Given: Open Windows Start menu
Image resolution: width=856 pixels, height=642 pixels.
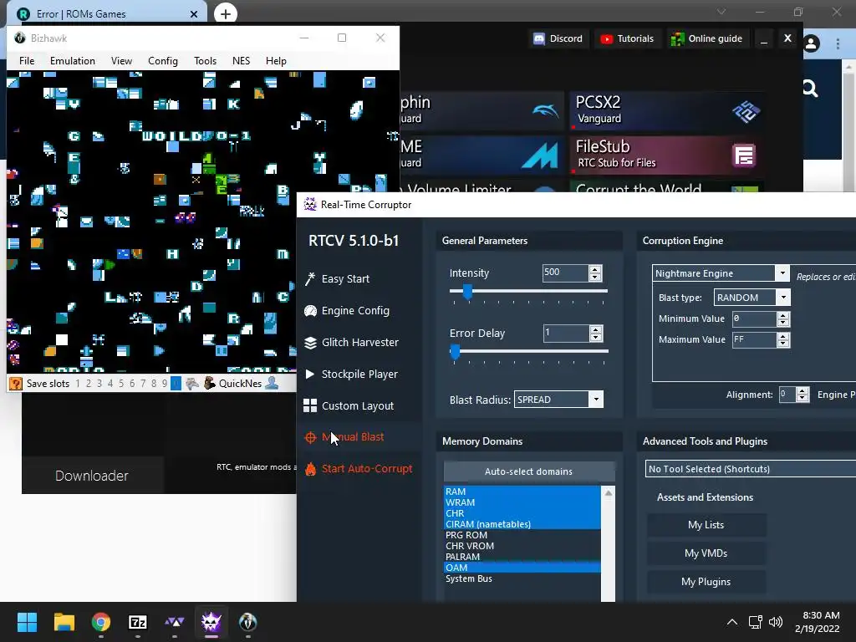Looking at the screenshot, I should point(27,622).
